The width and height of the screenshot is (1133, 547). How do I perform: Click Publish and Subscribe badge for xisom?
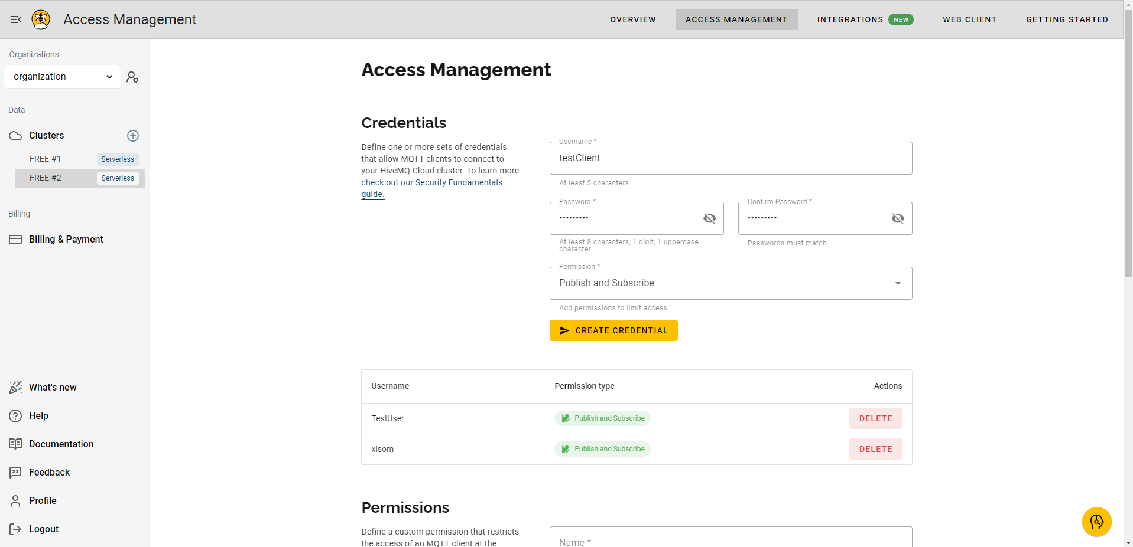[x=602, y=449]
